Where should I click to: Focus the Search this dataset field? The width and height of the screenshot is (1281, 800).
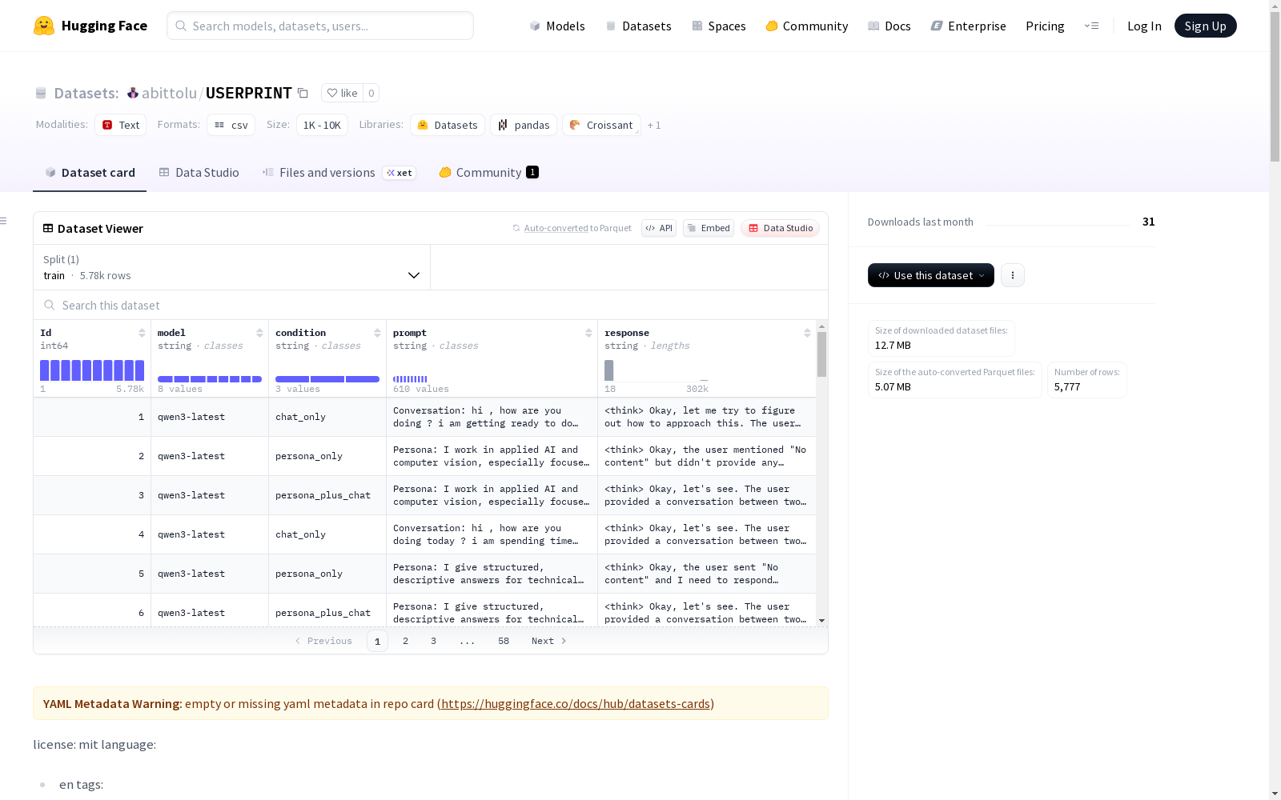click(x=431, y=306)
